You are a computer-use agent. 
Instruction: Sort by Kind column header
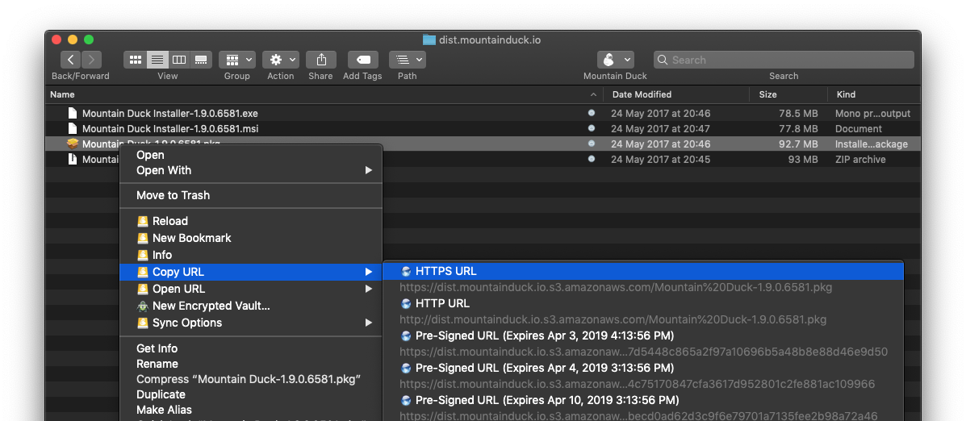[x=846, y=94]
